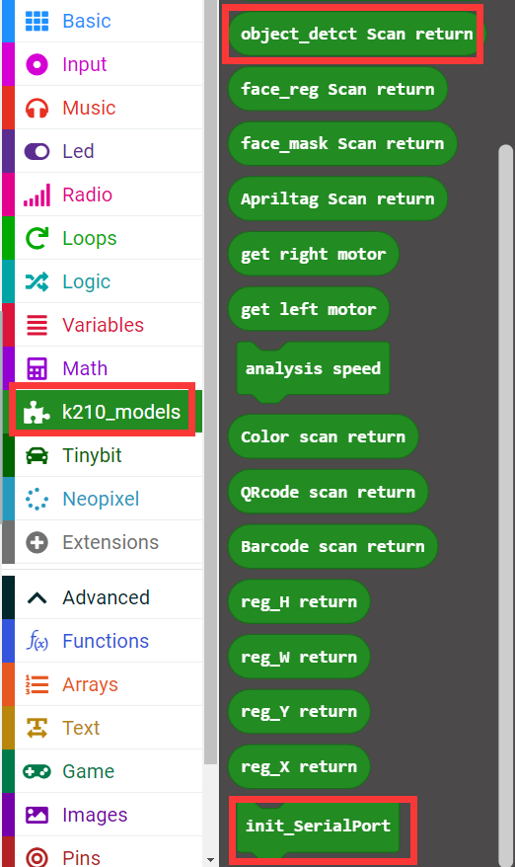Pick the init_SerialPort block
This screenshot has width=515, height=867.
point(318,827)
